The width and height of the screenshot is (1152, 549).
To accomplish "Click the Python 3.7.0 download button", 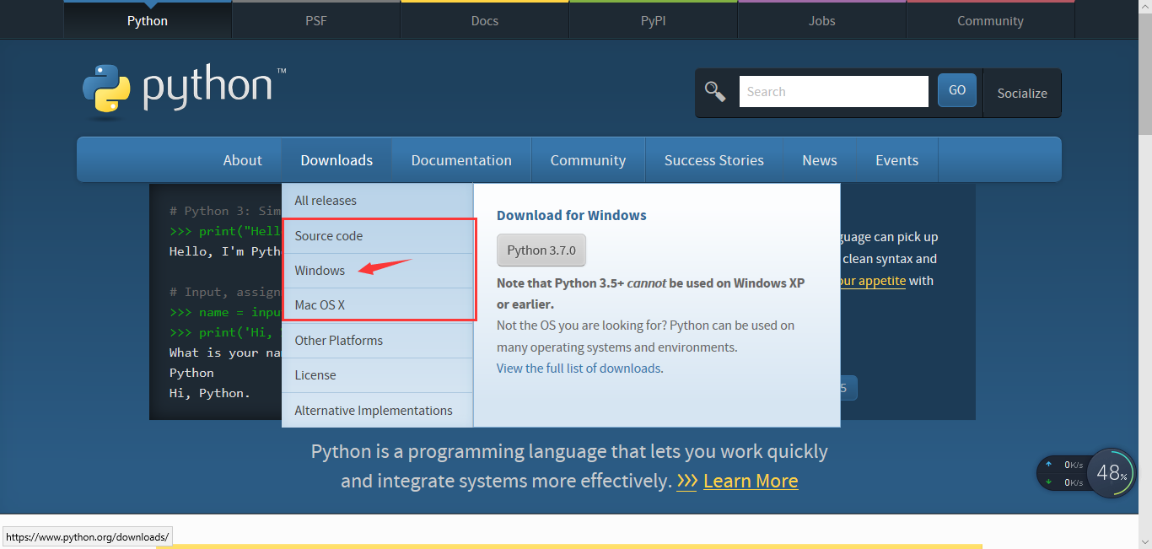I will (541, 250).
